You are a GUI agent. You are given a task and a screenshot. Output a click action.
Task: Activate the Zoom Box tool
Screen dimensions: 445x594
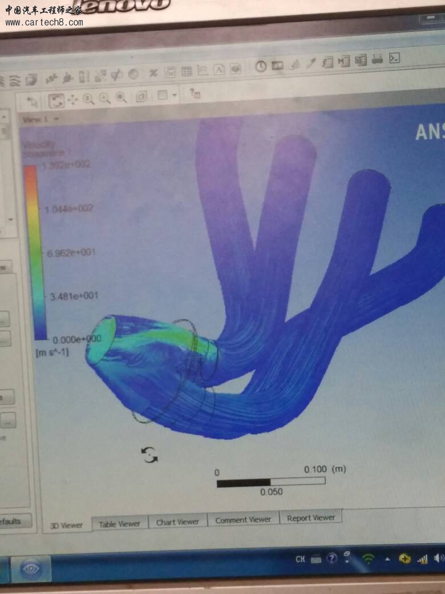105,98
